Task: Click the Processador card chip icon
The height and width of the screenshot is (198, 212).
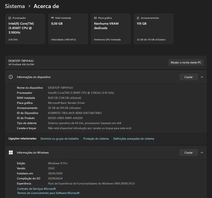Action: (x=10, y=18)
